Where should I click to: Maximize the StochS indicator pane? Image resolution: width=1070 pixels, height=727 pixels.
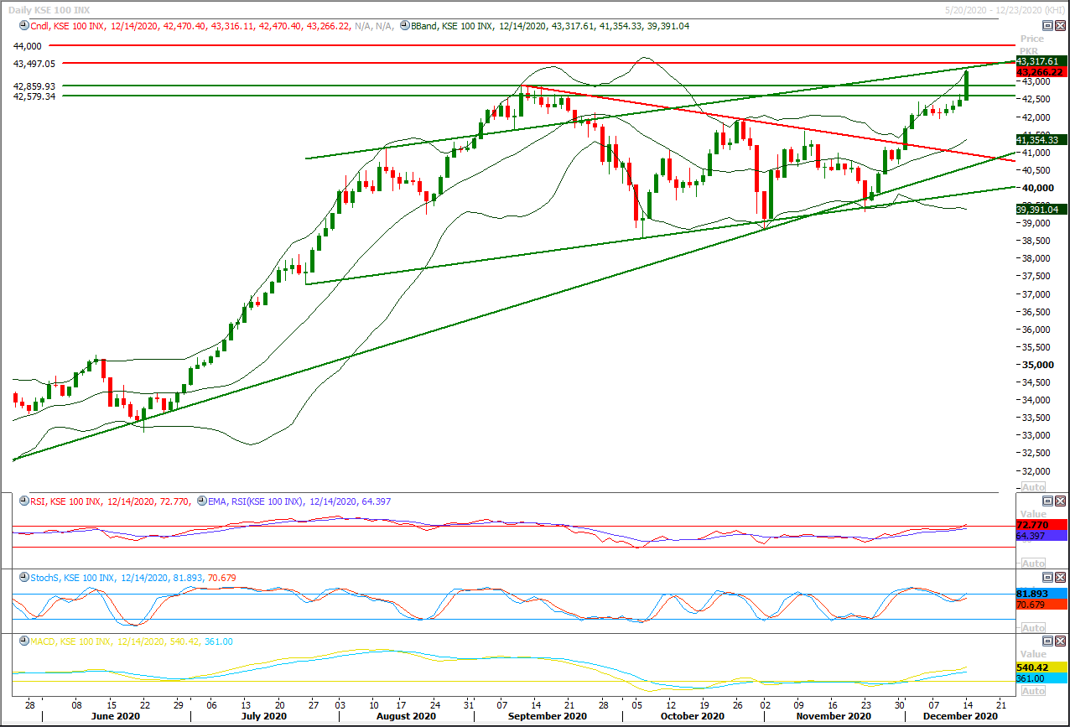(x=1047, y=577)
